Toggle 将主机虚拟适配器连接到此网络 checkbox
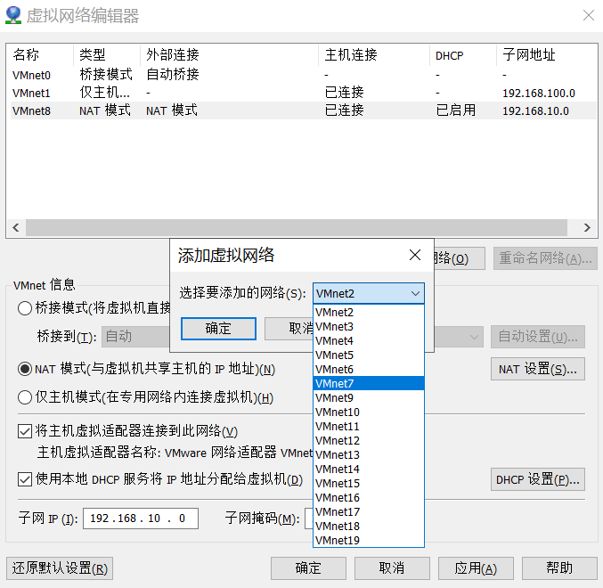 tap(25, 431)
